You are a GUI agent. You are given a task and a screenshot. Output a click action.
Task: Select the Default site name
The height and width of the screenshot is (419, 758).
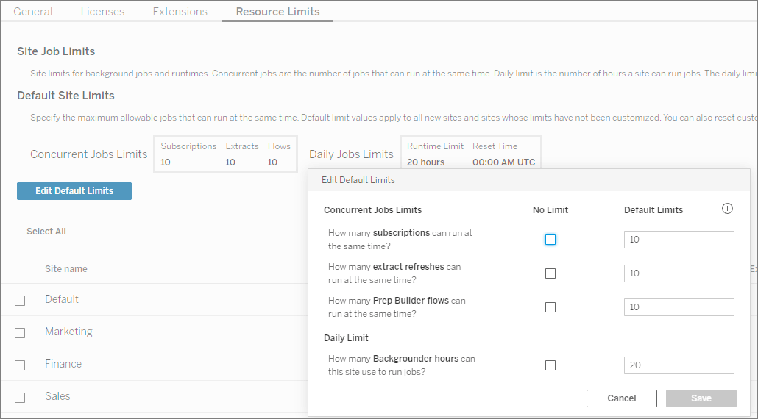tap(62, 298)
